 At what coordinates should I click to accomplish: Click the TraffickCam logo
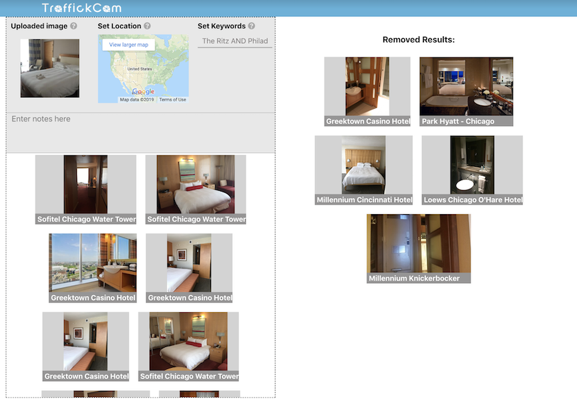click(x=81, y=8)
